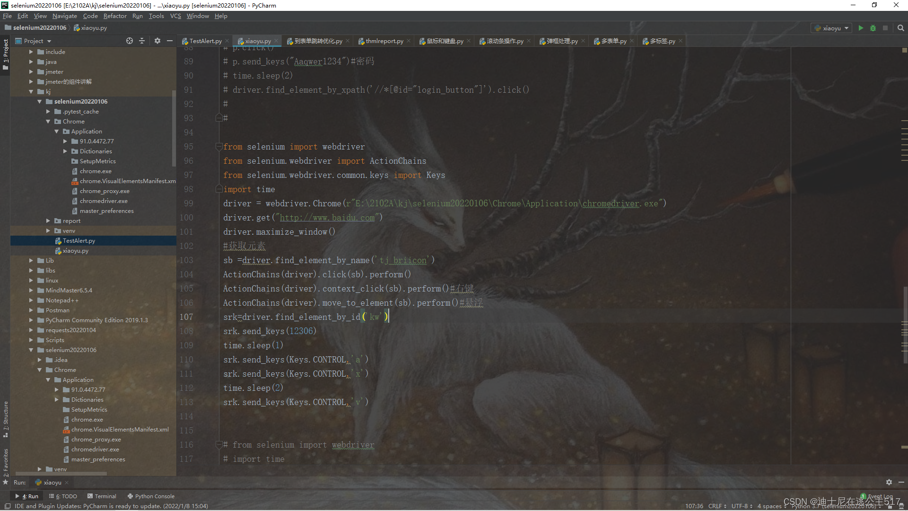908x511 pixels.
Task: Open Run panel settings gear
Action: 889,482
